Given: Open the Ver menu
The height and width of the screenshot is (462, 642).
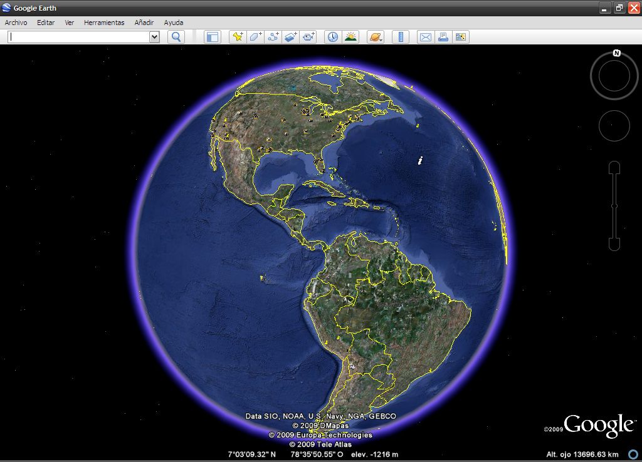Looking at the screenshot, I should coord(70,23).
